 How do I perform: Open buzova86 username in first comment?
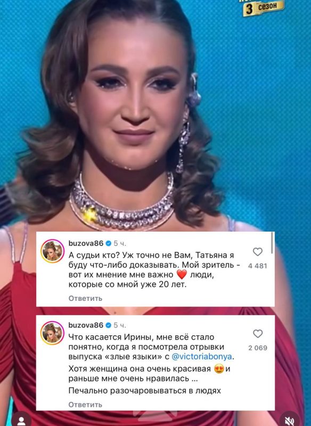pos(86,243)
